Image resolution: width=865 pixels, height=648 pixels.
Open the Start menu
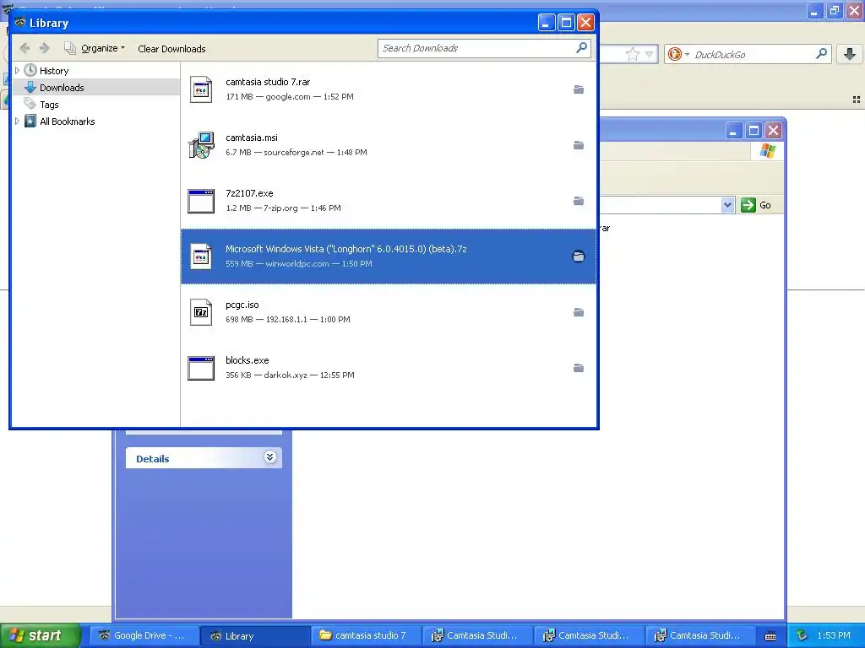[x=41, y=636]
